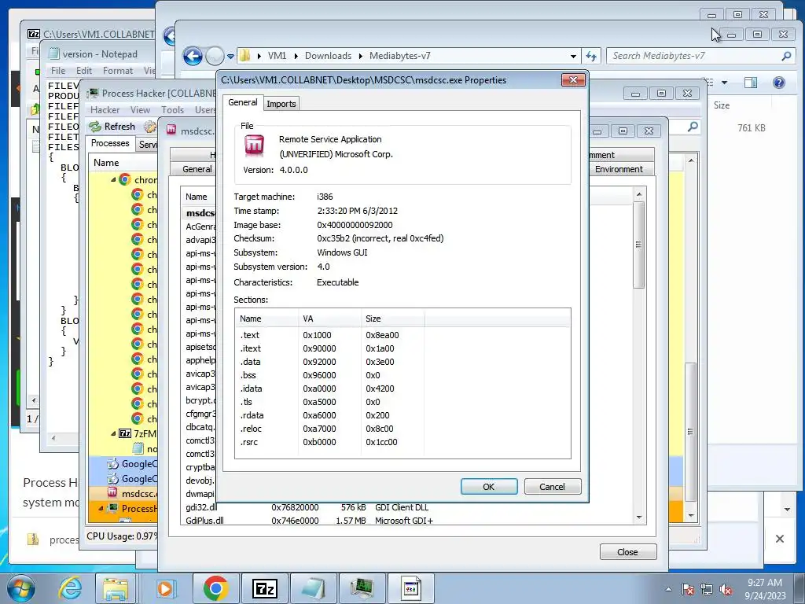Click the muted volume tray icon
The image size is (805, 604).
point(726,589)
